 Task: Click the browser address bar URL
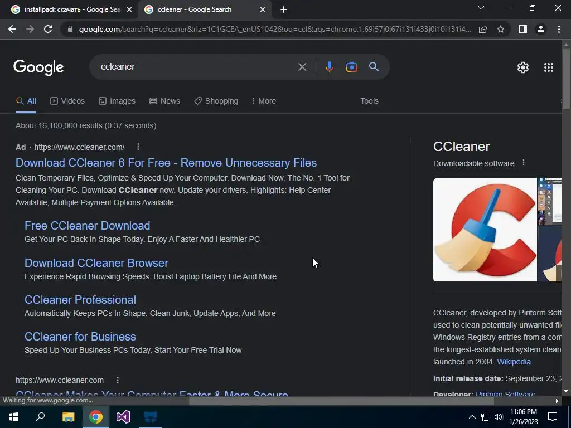click(275, 29)
